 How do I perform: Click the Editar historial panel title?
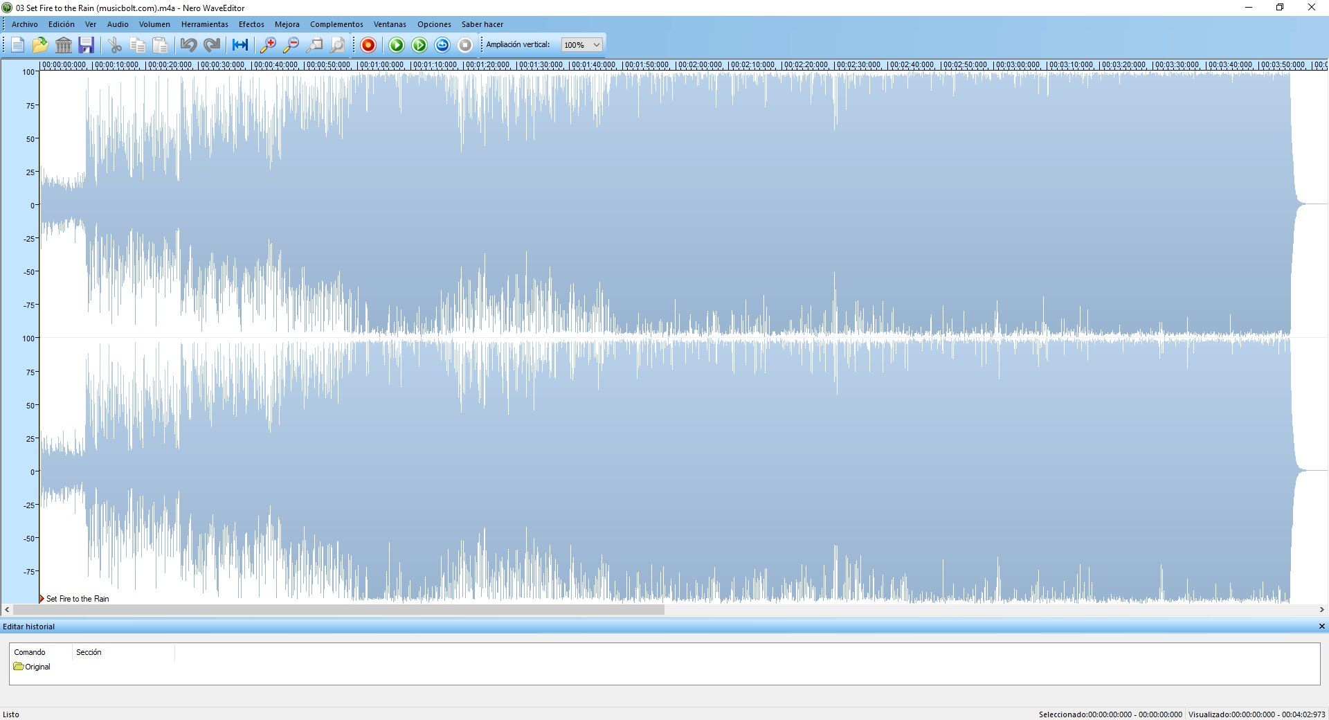[28, 627]
